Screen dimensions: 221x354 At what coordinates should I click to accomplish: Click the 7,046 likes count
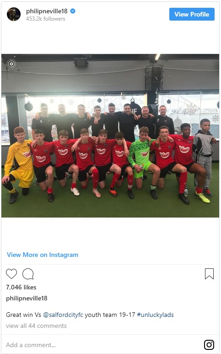(x=21, y=287)
